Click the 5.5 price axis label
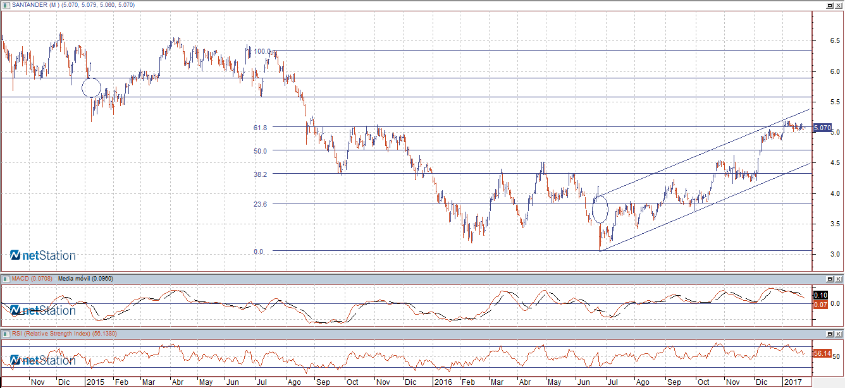This screenshot has height=388, width=845. 835,102
